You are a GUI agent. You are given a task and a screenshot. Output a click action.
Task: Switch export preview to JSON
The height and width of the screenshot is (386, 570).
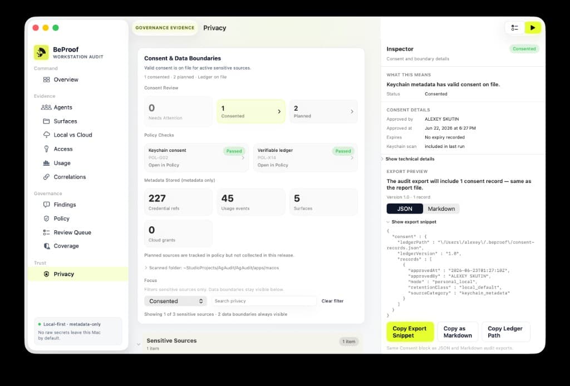[x=405, y=209]
